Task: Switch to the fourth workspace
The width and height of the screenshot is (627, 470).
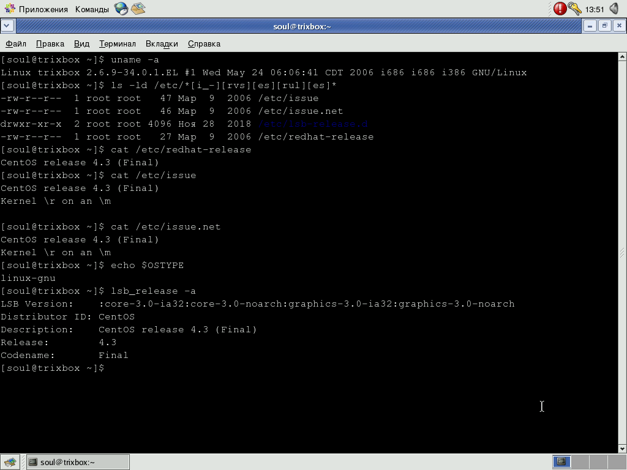Action: point(617,462)
